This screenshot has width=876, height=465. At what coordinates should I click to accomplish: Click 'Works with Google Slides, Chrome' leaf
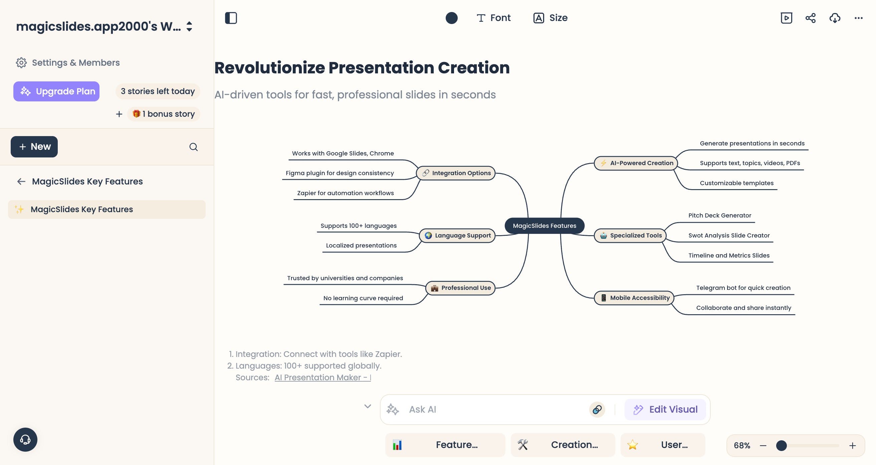(x=343, y=153)
